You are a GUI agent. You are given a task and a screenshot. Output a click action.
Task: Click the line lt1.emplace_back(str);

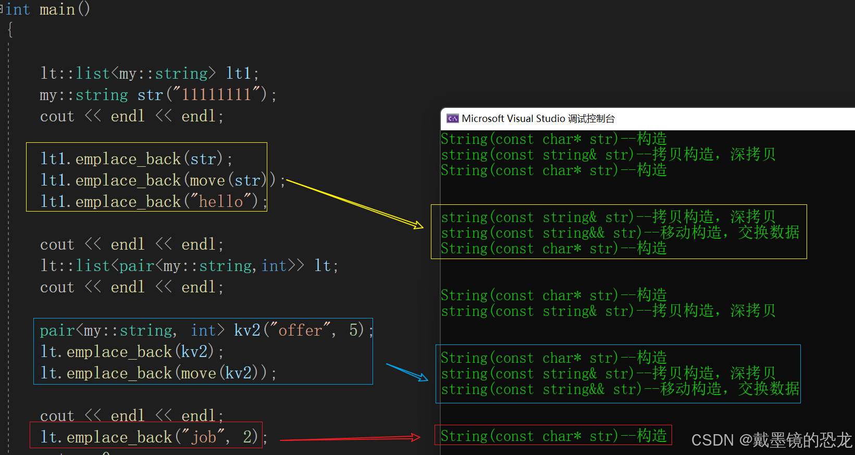pos(137,159)
